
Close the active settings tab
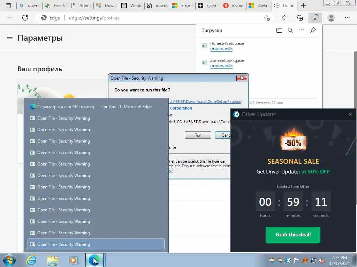pyautogui.click(x=292, y=6)
